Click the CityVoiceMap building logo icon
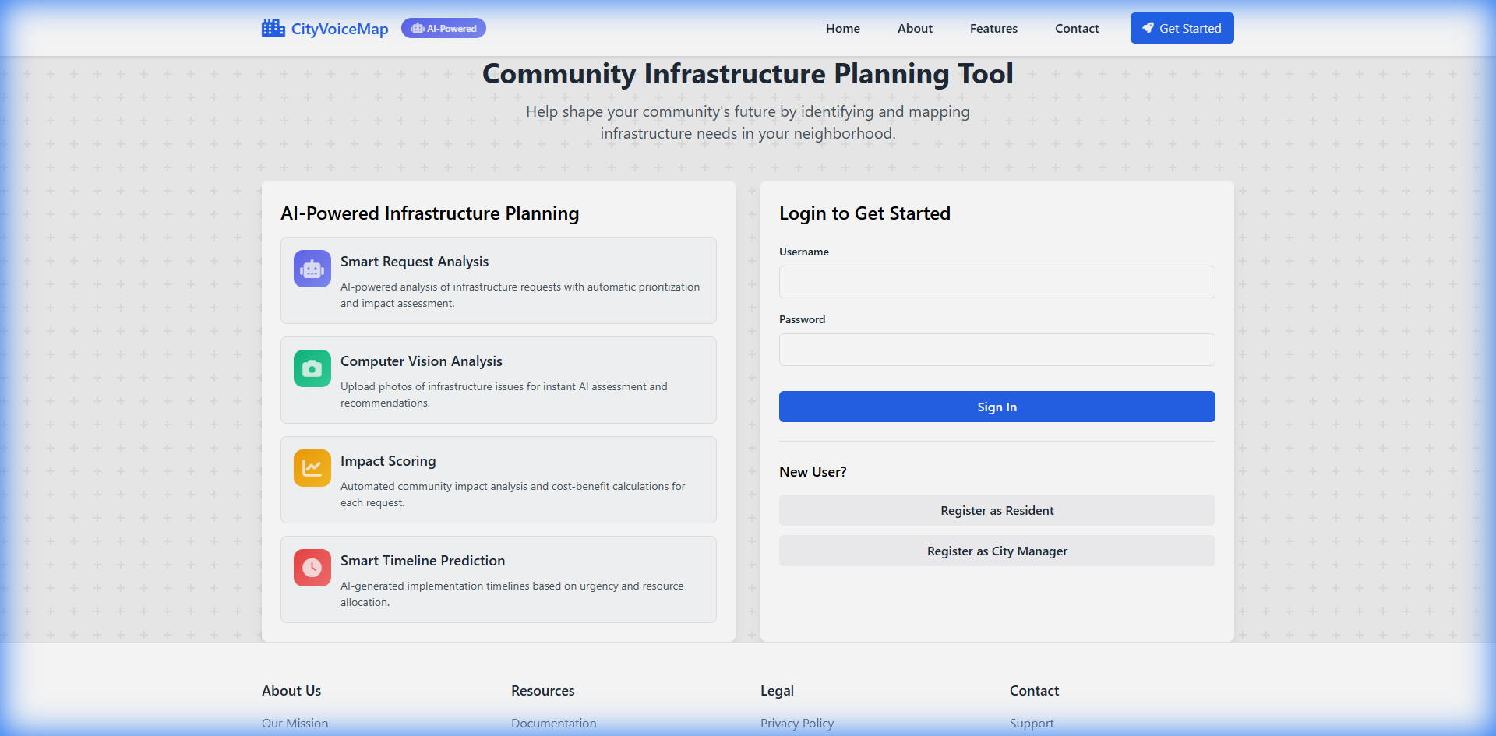The image size is (1496, 736). point(273,29)
